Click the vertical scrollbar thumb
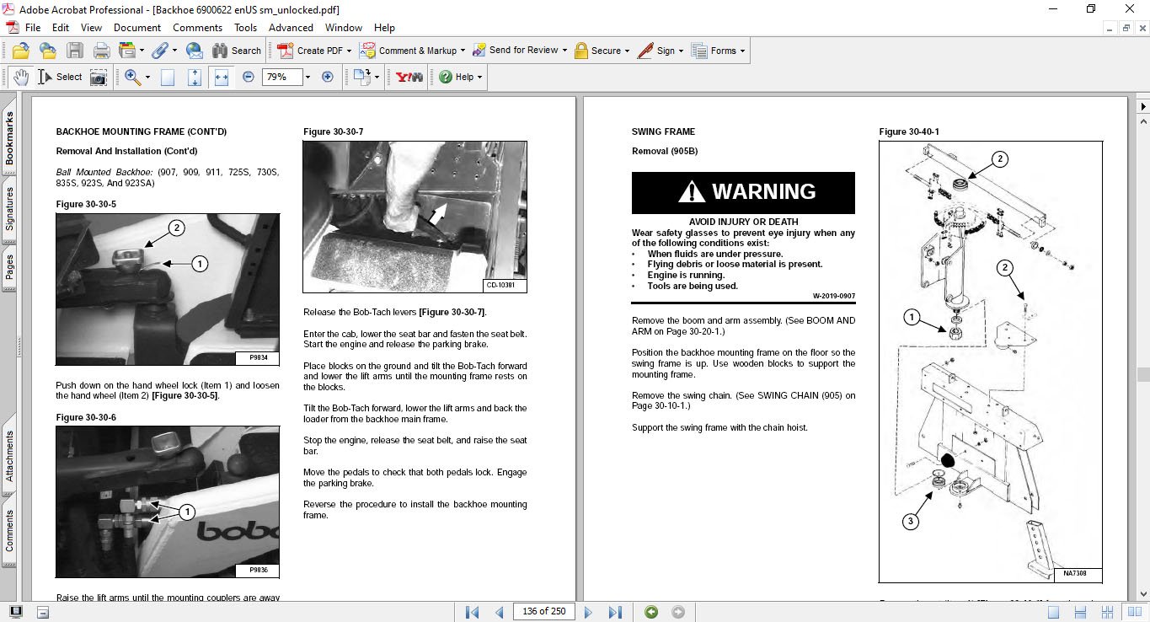The width and height of the screenshot is (1150, 622). 1142,374
